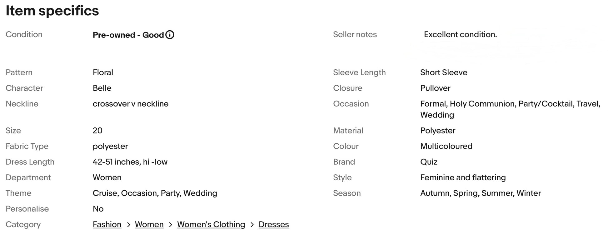Image resolution: width=608 pixels, height=235 pixels.
Task: Click the breadcrumb arrow after Fashion
Action: [x=128, y=225]
